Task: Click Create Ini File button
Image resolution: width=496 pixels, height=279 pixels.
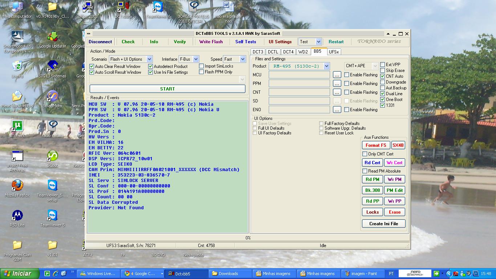Action: click(x=383, y=224)
